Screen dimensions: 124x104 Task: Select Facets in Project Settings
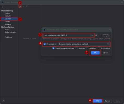pos(7,22)
